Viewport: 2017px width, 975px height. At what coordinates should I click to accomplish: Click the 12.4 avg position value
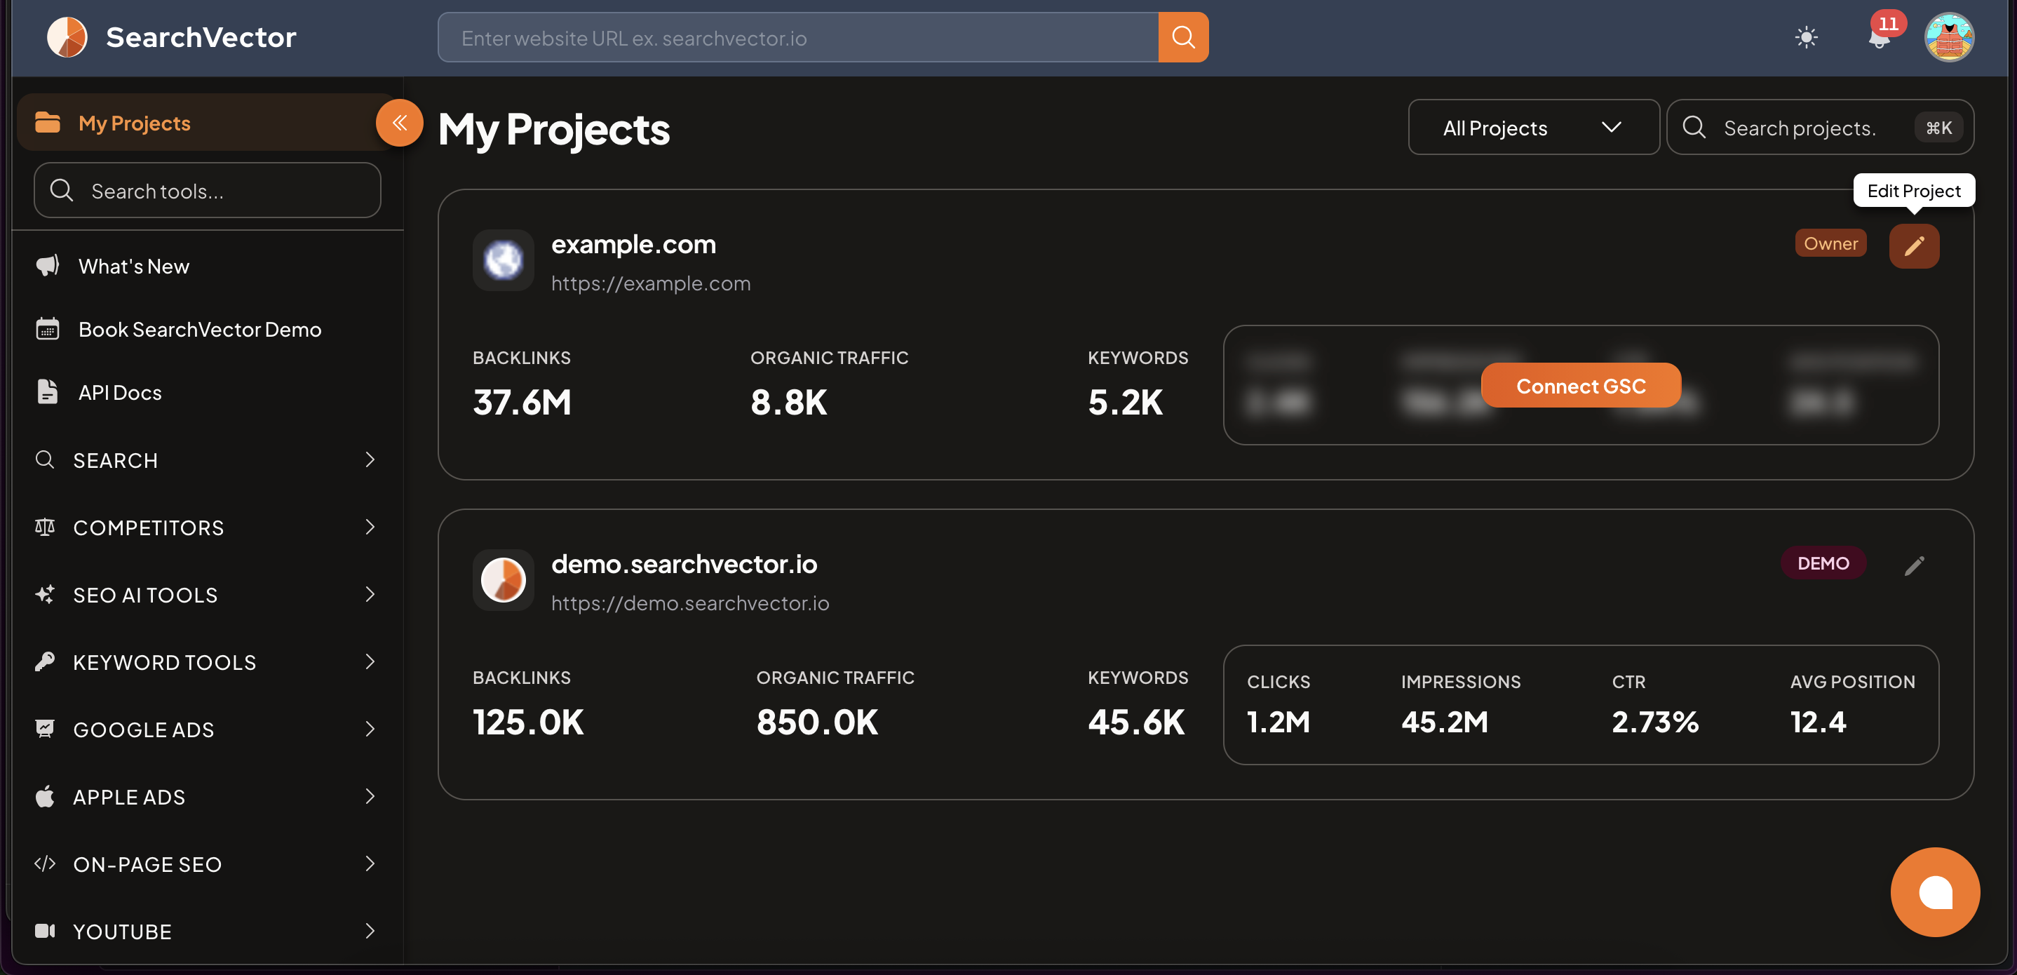[x=1816, y=720]
